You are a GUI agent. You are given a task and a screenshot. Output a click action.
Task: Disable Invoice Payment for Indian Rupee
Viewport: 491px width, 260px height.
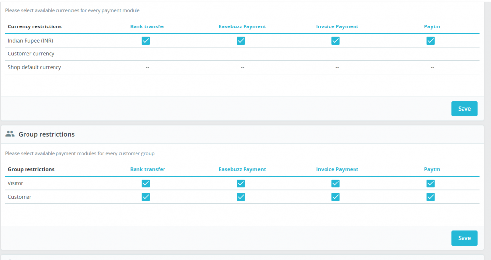(335, 41)
